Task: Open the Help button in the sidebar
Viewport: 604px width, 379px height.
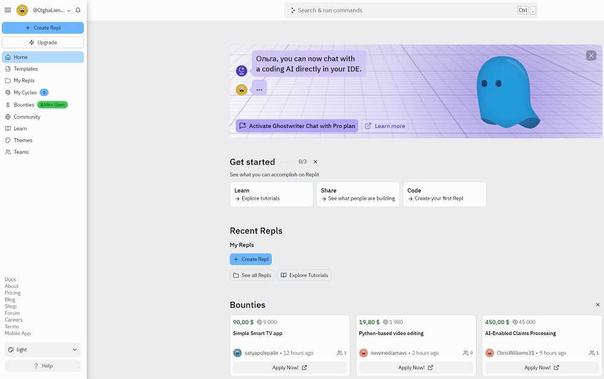Action: 43,366
